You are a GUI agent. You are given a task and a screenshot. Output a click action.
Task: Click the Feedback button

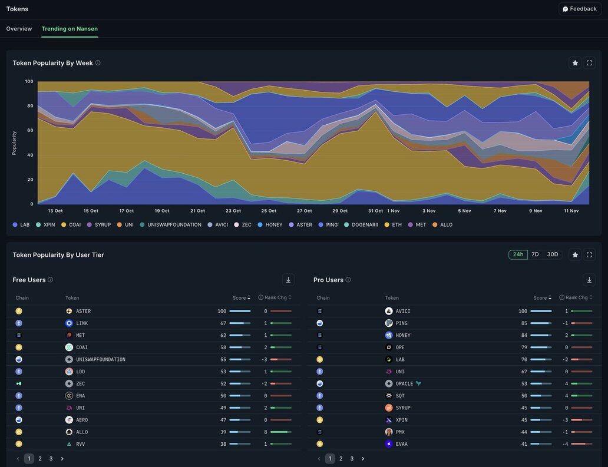(x=580, y=9)
